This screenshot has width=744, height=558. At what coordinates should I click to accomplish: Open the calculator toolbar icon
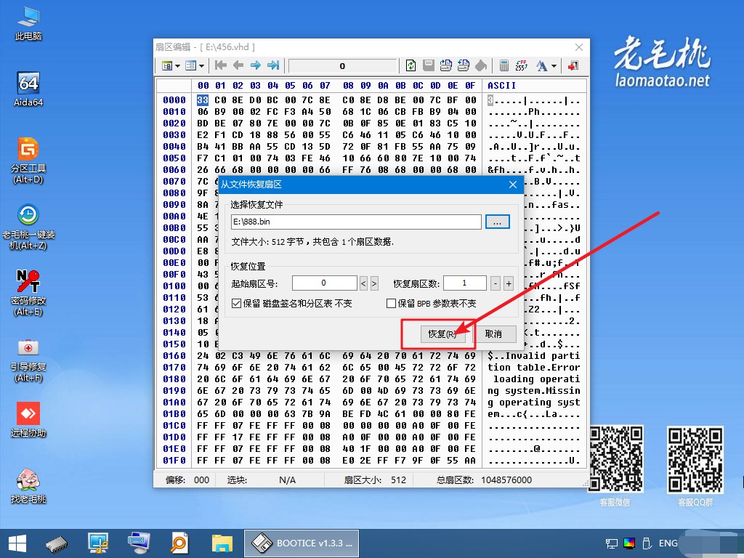504,65
